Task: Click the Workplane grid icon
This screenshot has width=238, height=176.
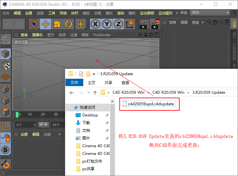Action: point(5,77)
